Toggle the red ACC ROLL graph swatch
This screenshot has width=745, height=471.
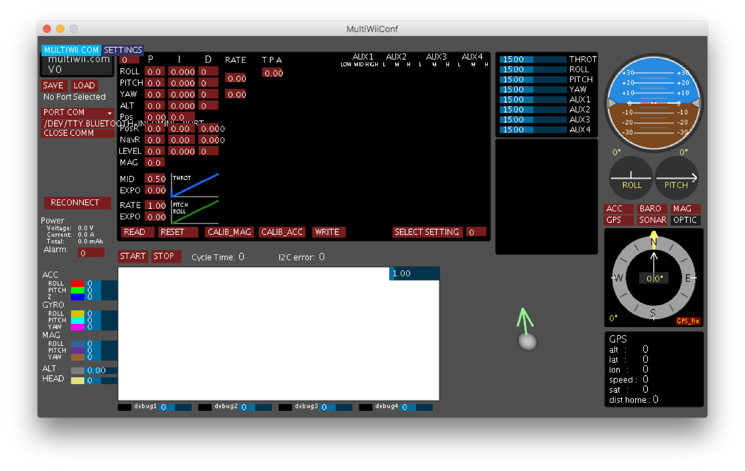click(x=78, y=284)
